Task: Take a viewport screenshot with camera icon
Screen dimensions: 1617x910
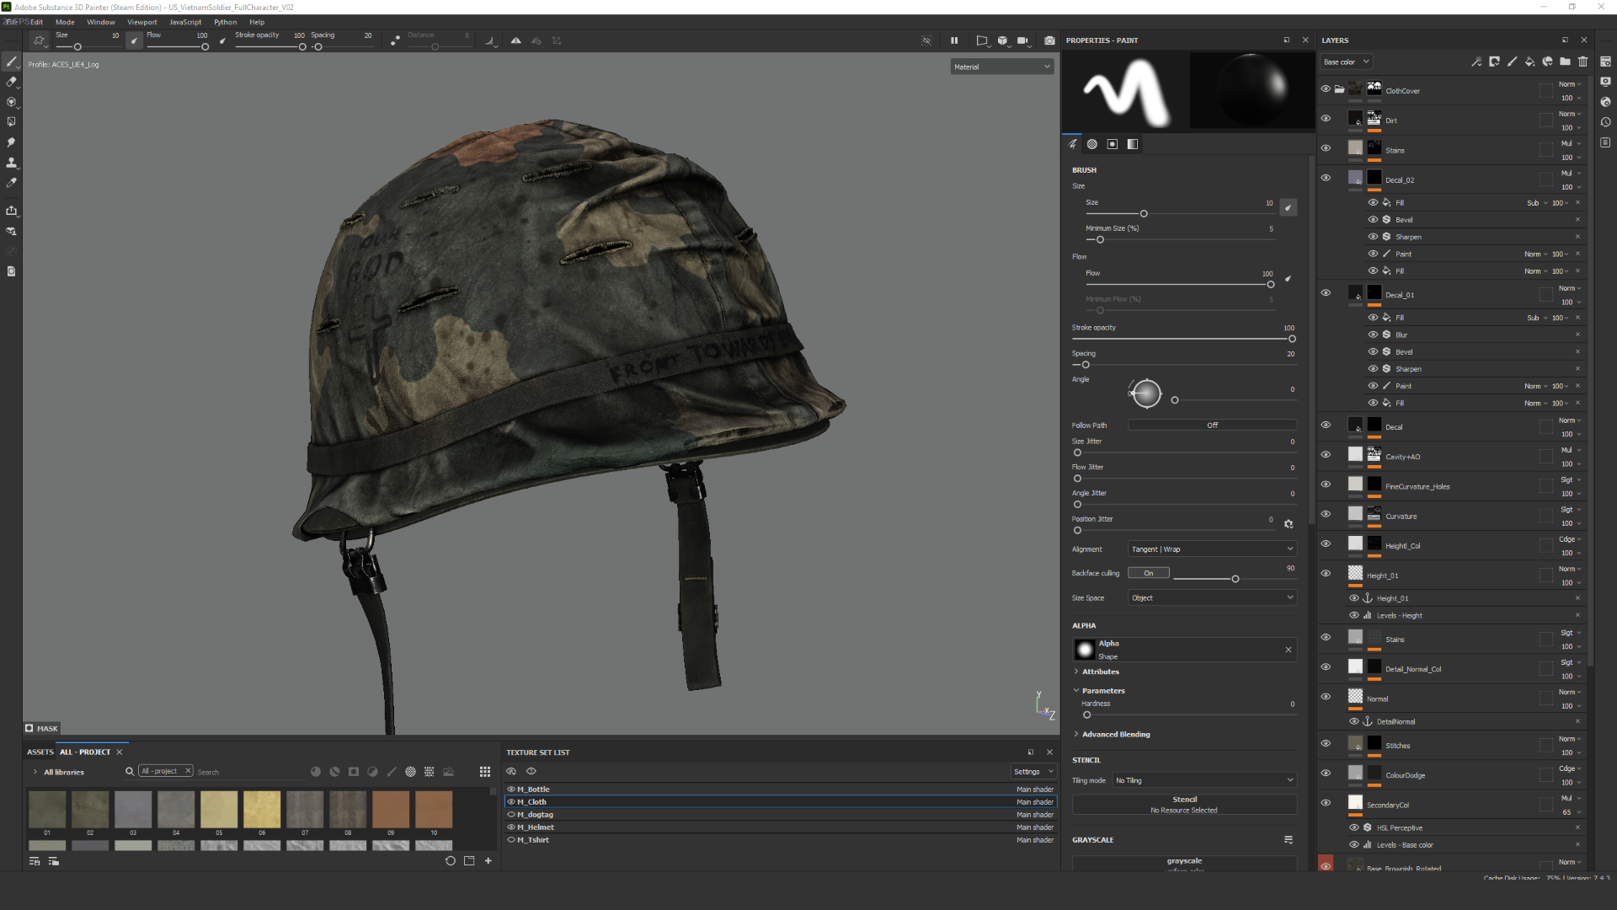Action: pos(1049,40)
